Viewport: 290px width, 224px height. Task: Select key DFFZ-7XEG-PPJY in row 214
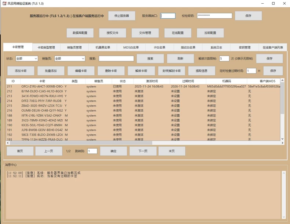[41, 101]
